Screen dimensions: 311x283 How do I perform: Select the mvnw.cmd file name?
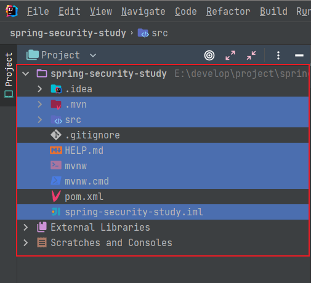[87, 181]
